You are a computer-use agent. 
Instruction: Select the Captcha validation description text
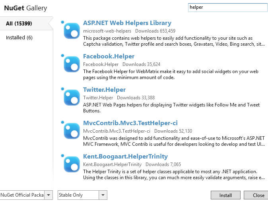pos(174,41)
